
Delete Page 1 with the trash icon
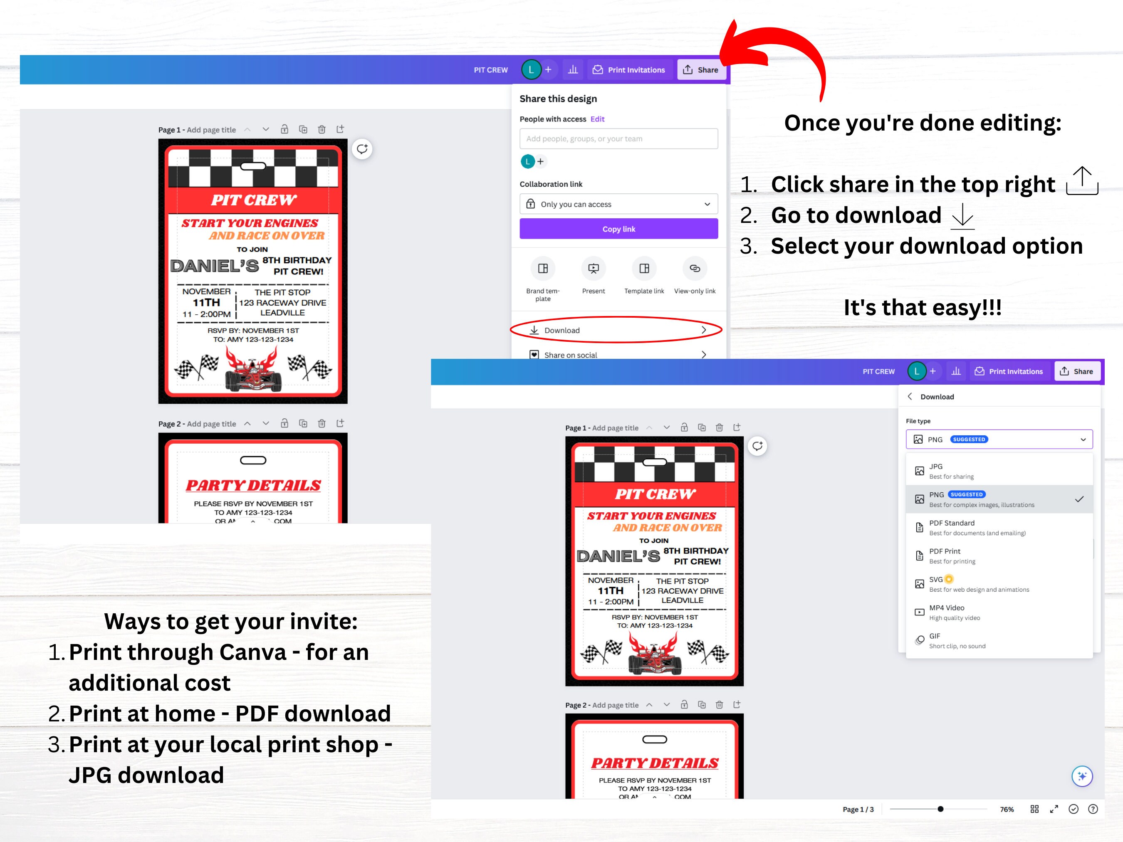point(322,129)
